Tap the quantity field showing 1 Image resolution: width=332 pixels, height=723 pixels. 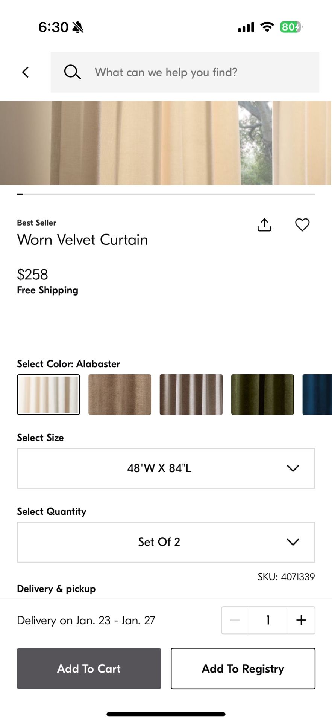(x=268, y=620)
